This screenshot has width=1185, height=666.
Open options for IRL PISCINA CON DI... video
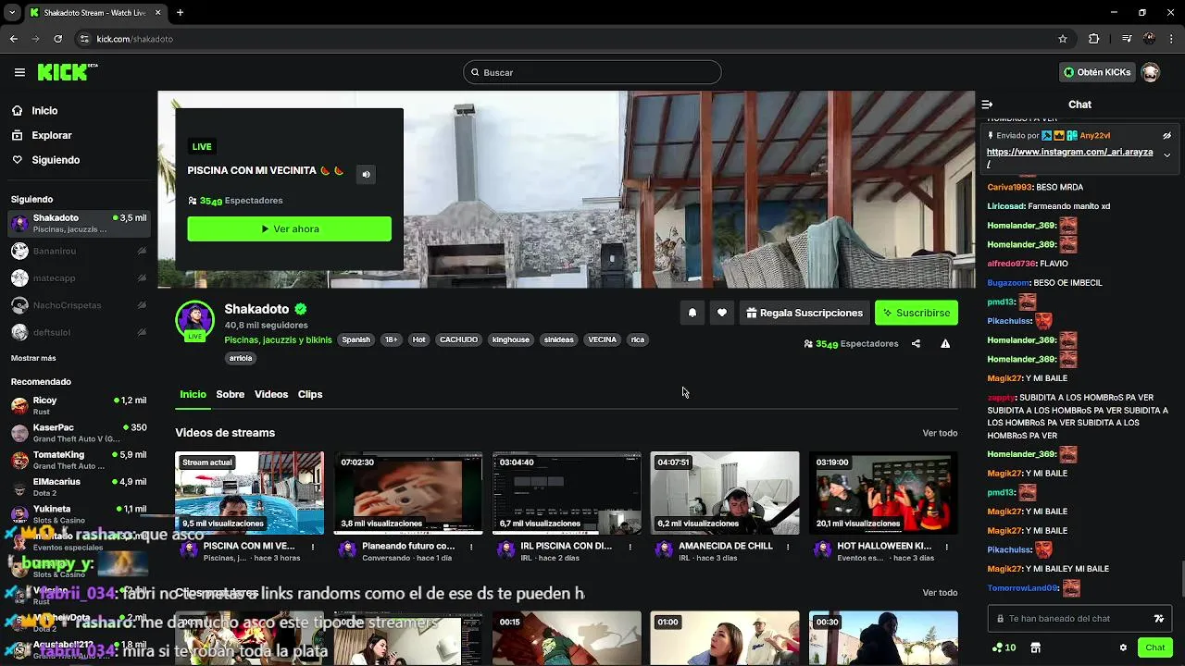pos(630,547)
